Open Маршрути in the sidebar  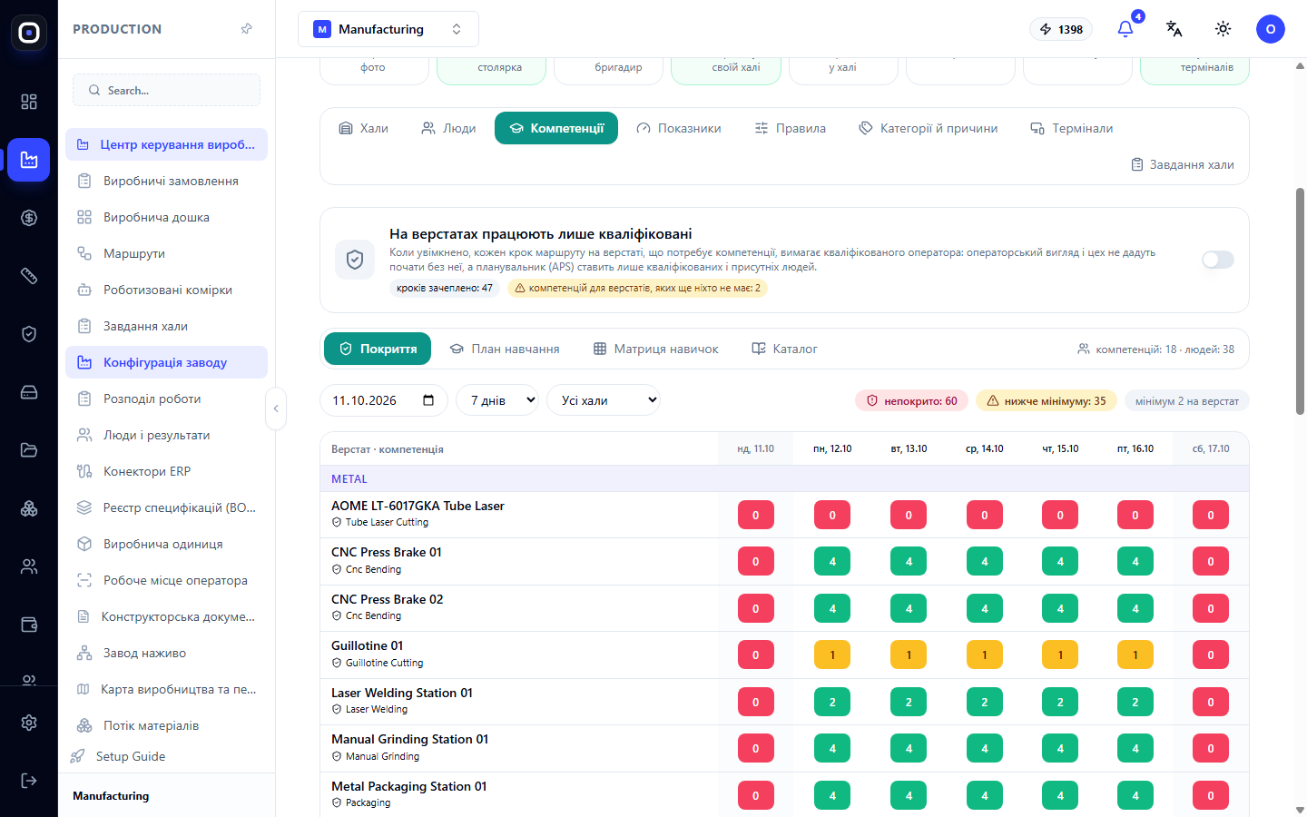[x=167, y=253]
